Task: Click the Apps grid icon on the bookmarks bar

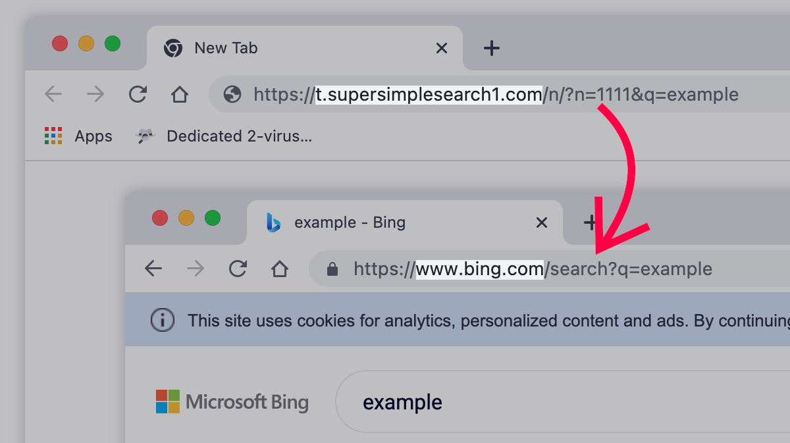Action: click(53, 136)
